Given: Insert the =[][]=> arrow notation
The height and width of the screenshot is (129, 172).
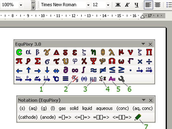Looking at the screenshot, I should tap(101, 117).
